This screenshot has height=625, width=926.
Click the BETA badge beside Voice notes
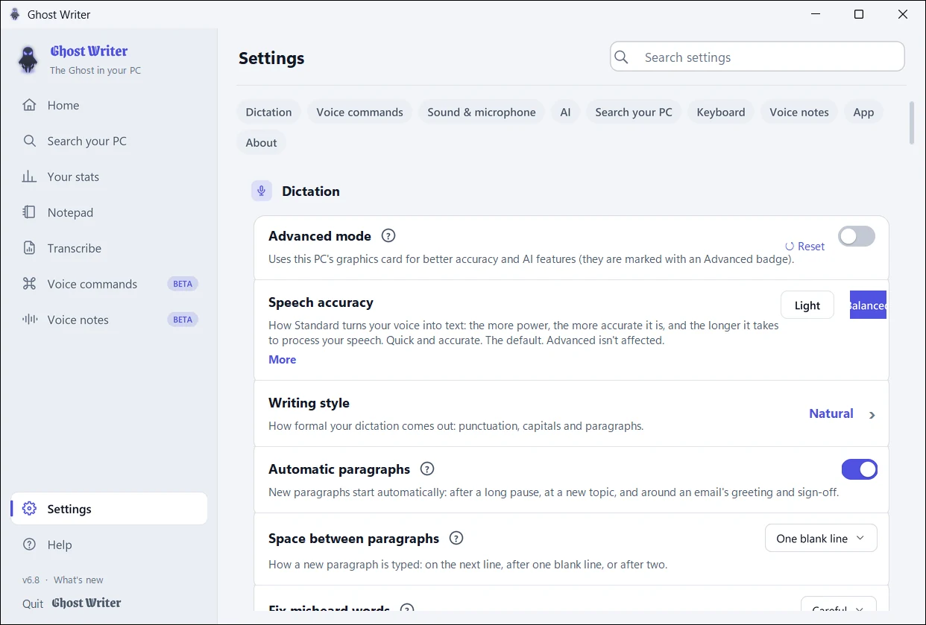183,320
